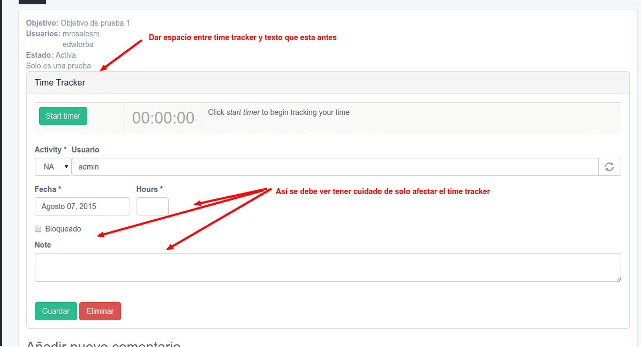
Task: Click the Start timer button
Action: pyautogui.click(x=63, y=116)
